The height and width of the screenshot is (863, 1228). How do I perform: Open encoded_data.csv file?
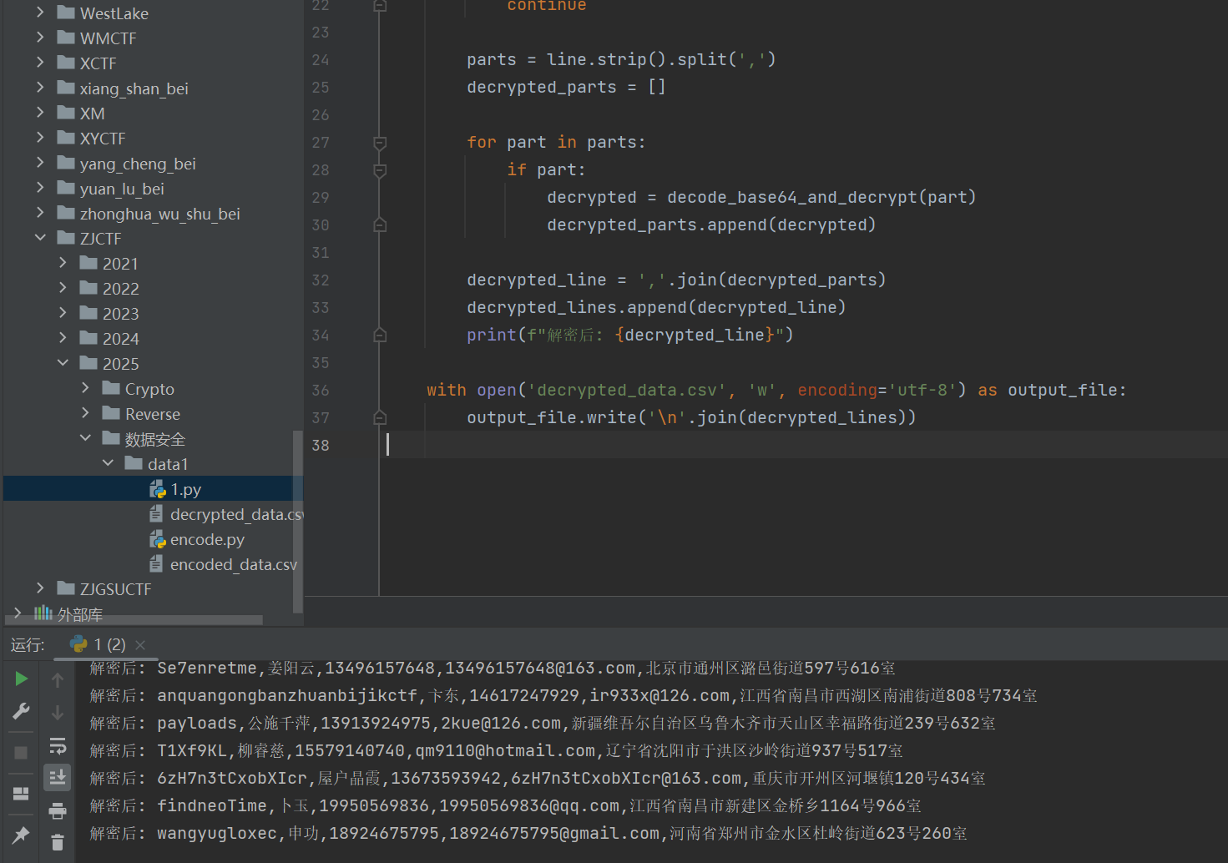pos(233,565)
